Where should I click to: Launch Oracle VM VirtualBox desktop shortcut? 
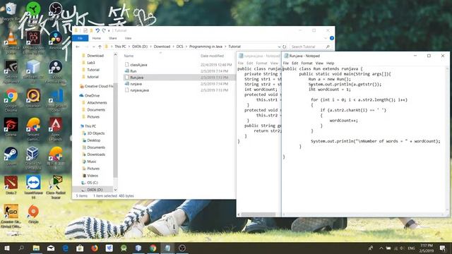(x=33, y=158)
